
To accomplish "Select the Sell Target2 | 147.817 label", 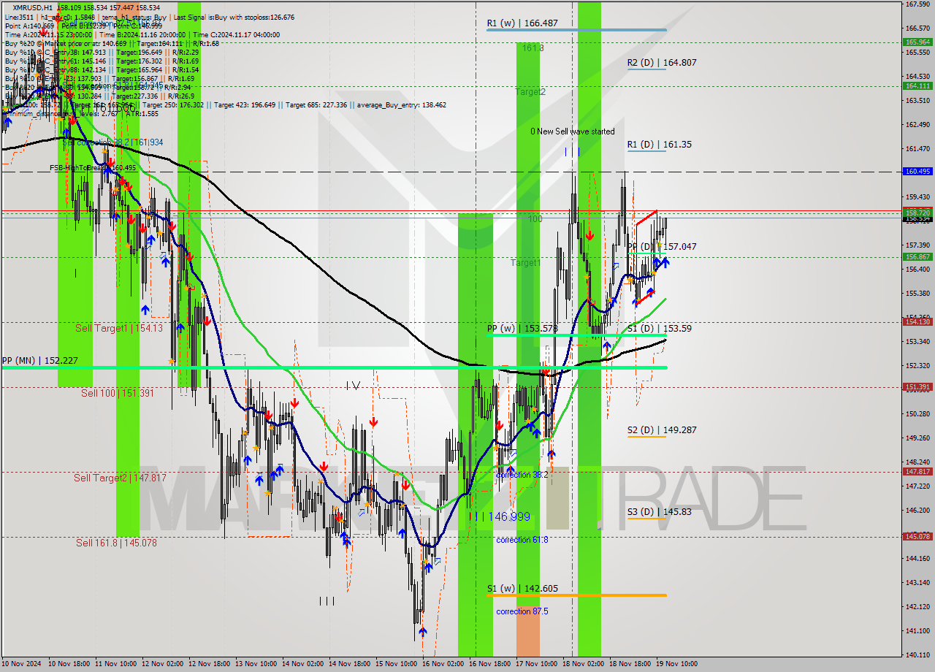I will (120, 478).
